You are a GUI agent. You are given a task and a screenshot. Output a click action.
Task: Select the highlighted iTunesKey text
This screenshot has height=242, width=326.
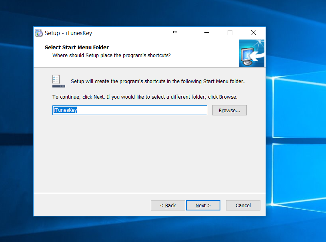point(65,110)
